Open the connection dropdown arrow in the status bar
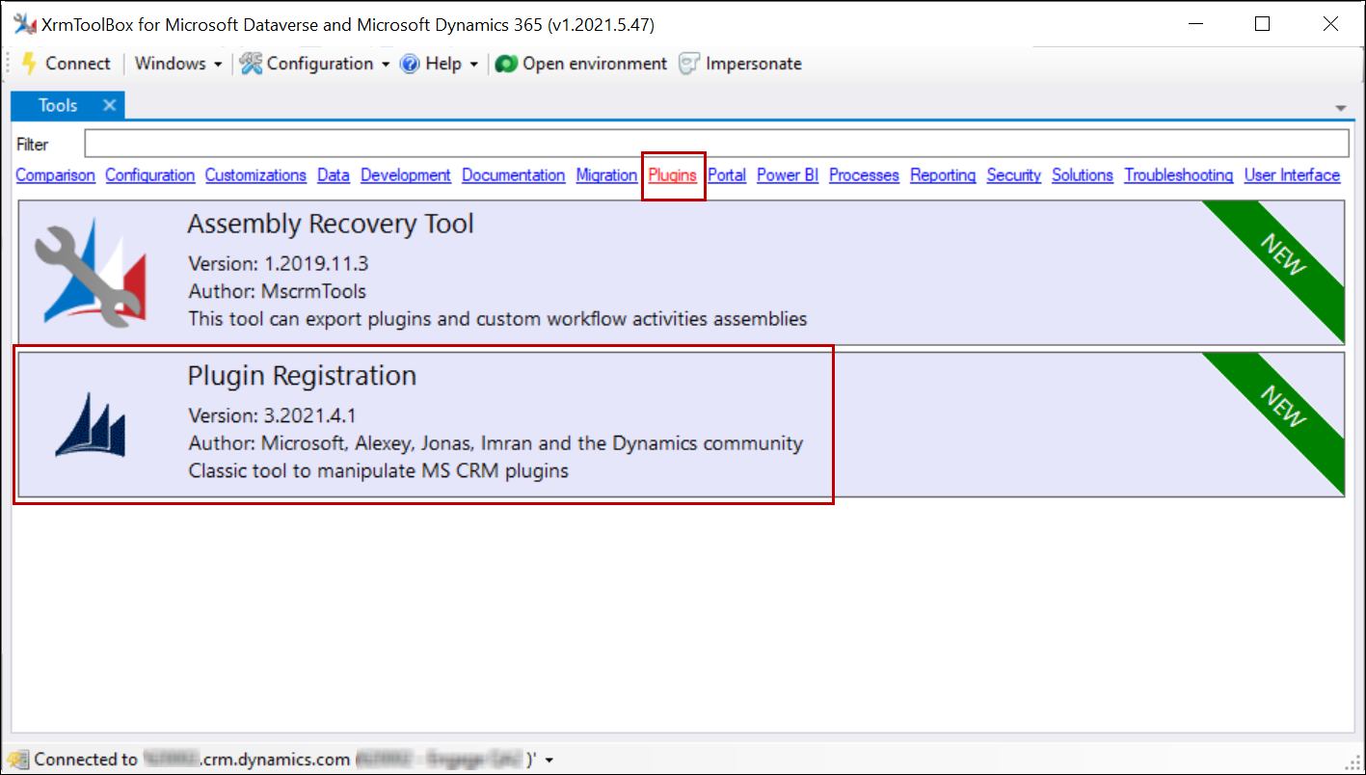Viewport: 1366px width, 775px height. coord(549,761)
